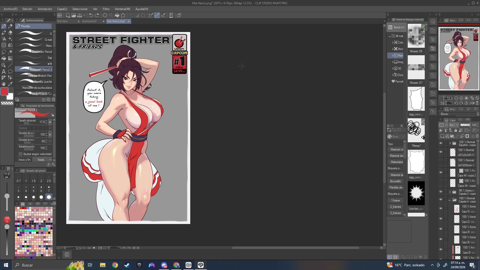Viewport: 480px width, 270px height.
Task: Click the delete layer trash icon in Layer panel
Action: 477,136
